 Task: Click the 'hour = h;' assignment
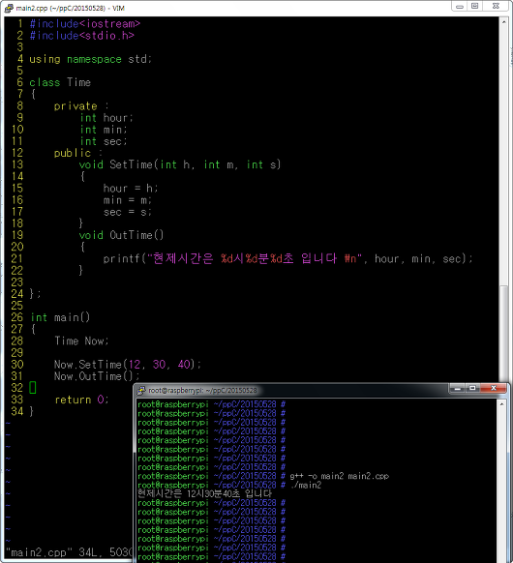[x=131, y=189]
